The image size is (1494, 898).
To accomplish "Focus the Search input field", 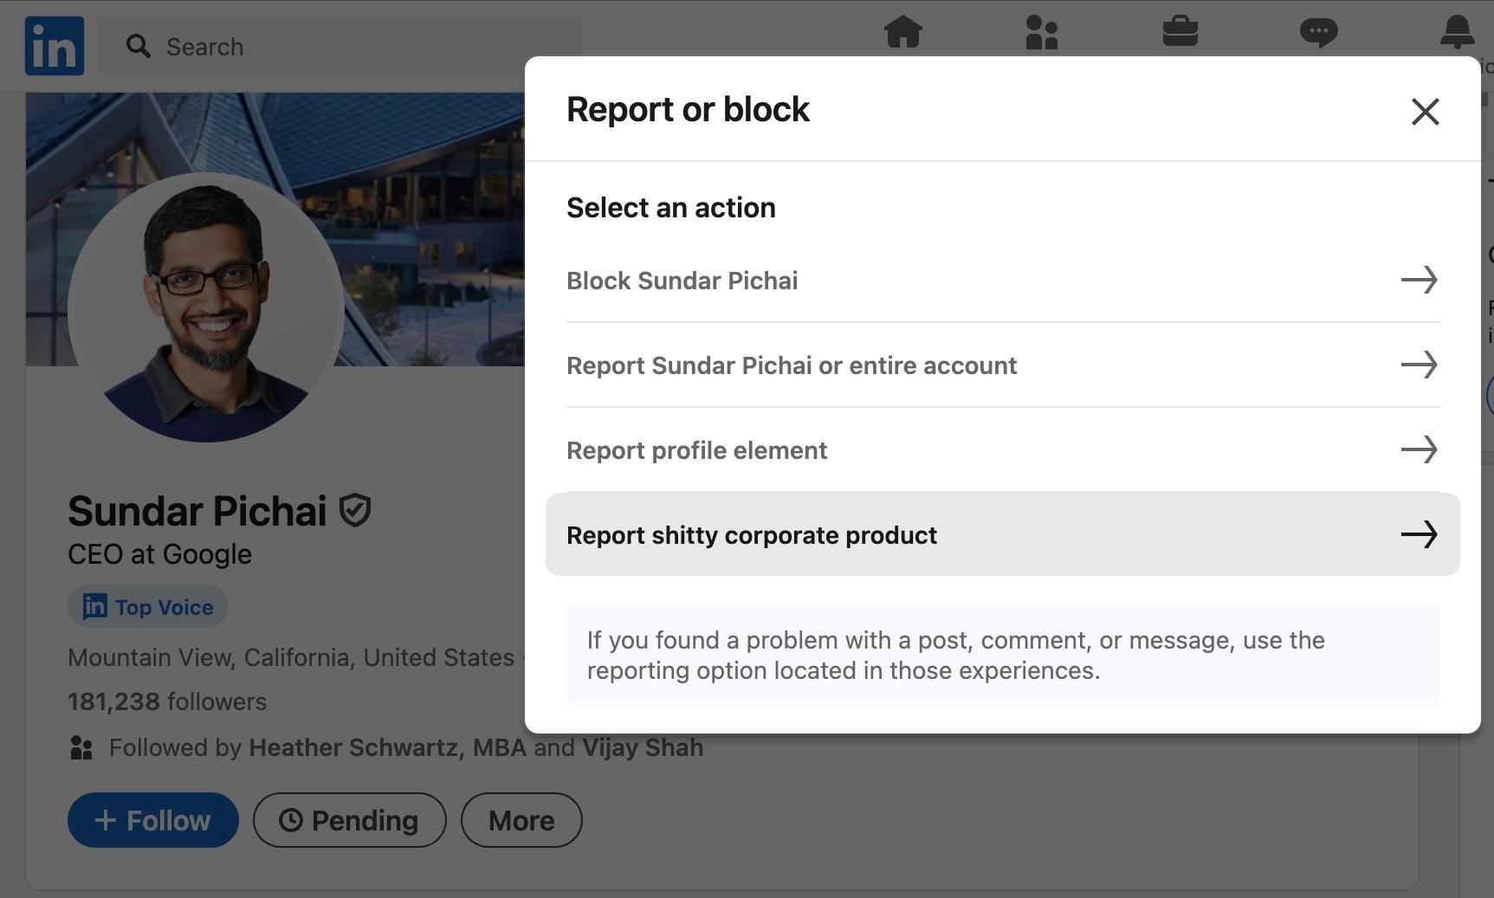I will [339, 46].
